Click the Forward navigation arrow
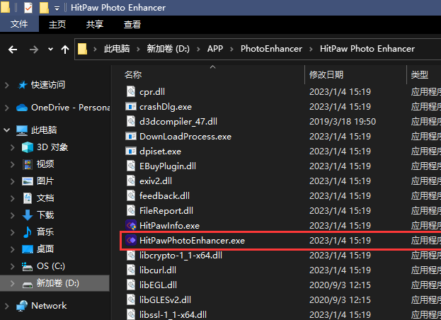This screenshot has height=320, width=441. [x=34, y=50]
